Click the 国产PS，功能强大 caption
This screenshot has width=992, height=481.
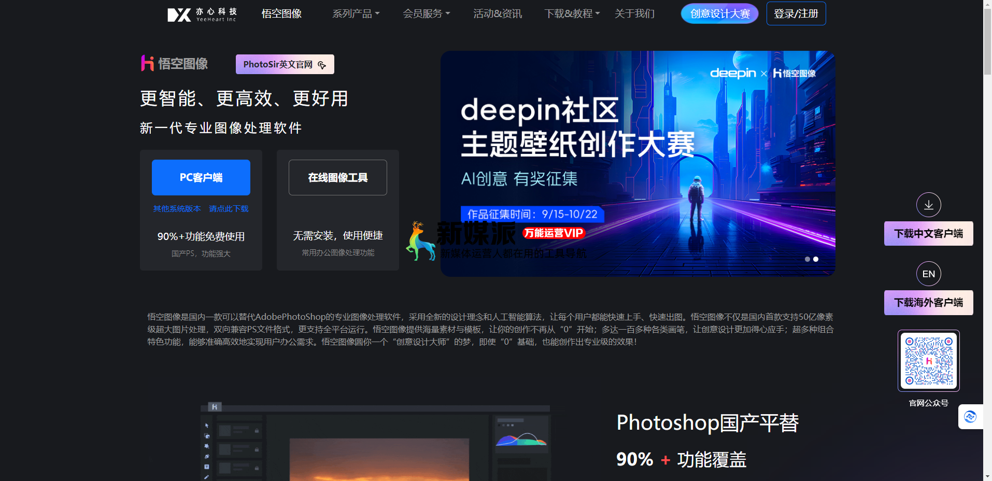point(201,253)
